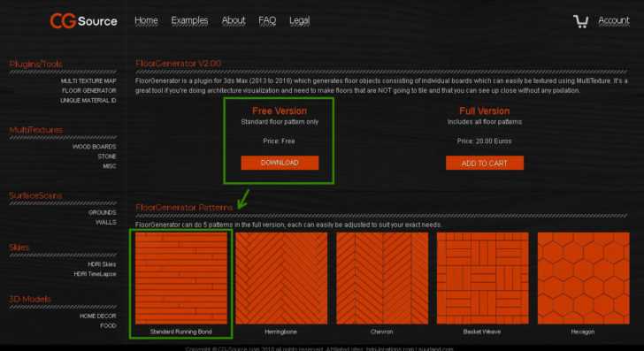Open the Account link

(614, 20)
